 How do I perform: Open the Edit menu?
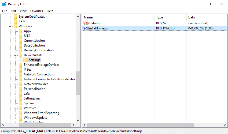[13, 11]
